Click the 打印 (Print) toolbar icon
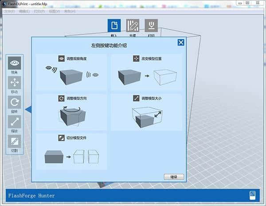Image resolution: width=266 pixels, height=206 pixels. 151,26
